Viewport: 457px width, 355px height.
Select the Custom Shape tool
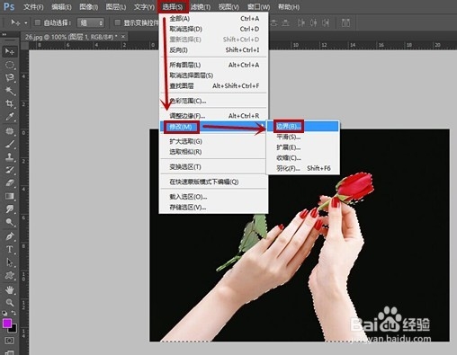click(x=10, y=275)
